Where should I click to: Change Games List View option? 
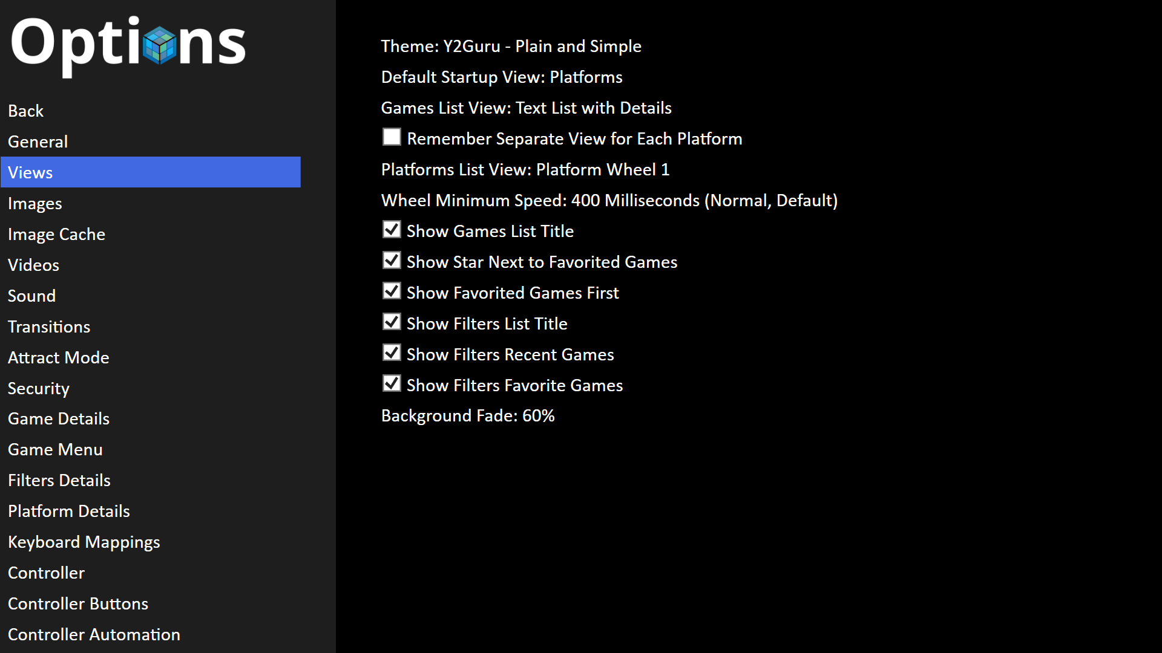(526, 108)
